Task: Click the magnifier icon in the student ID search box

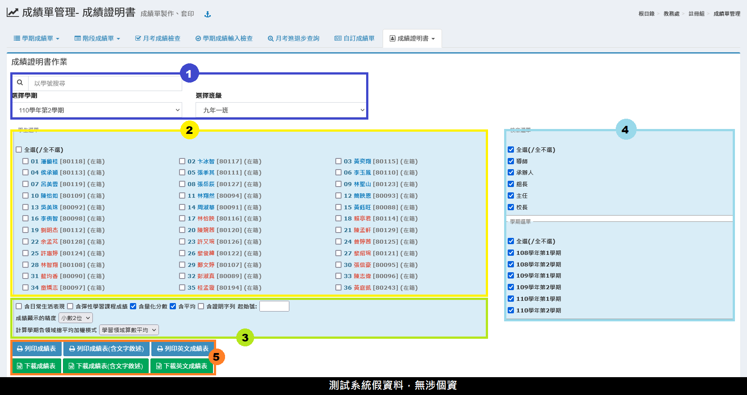Action: click(20, 83)
